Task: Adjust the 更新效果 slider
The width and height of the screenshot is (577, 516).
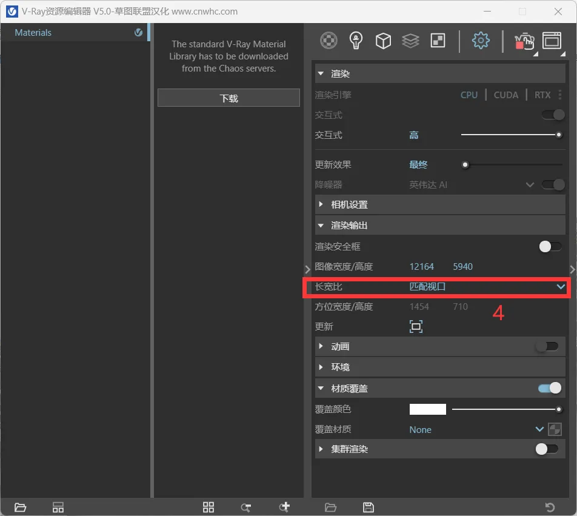Action: (512, 164)
